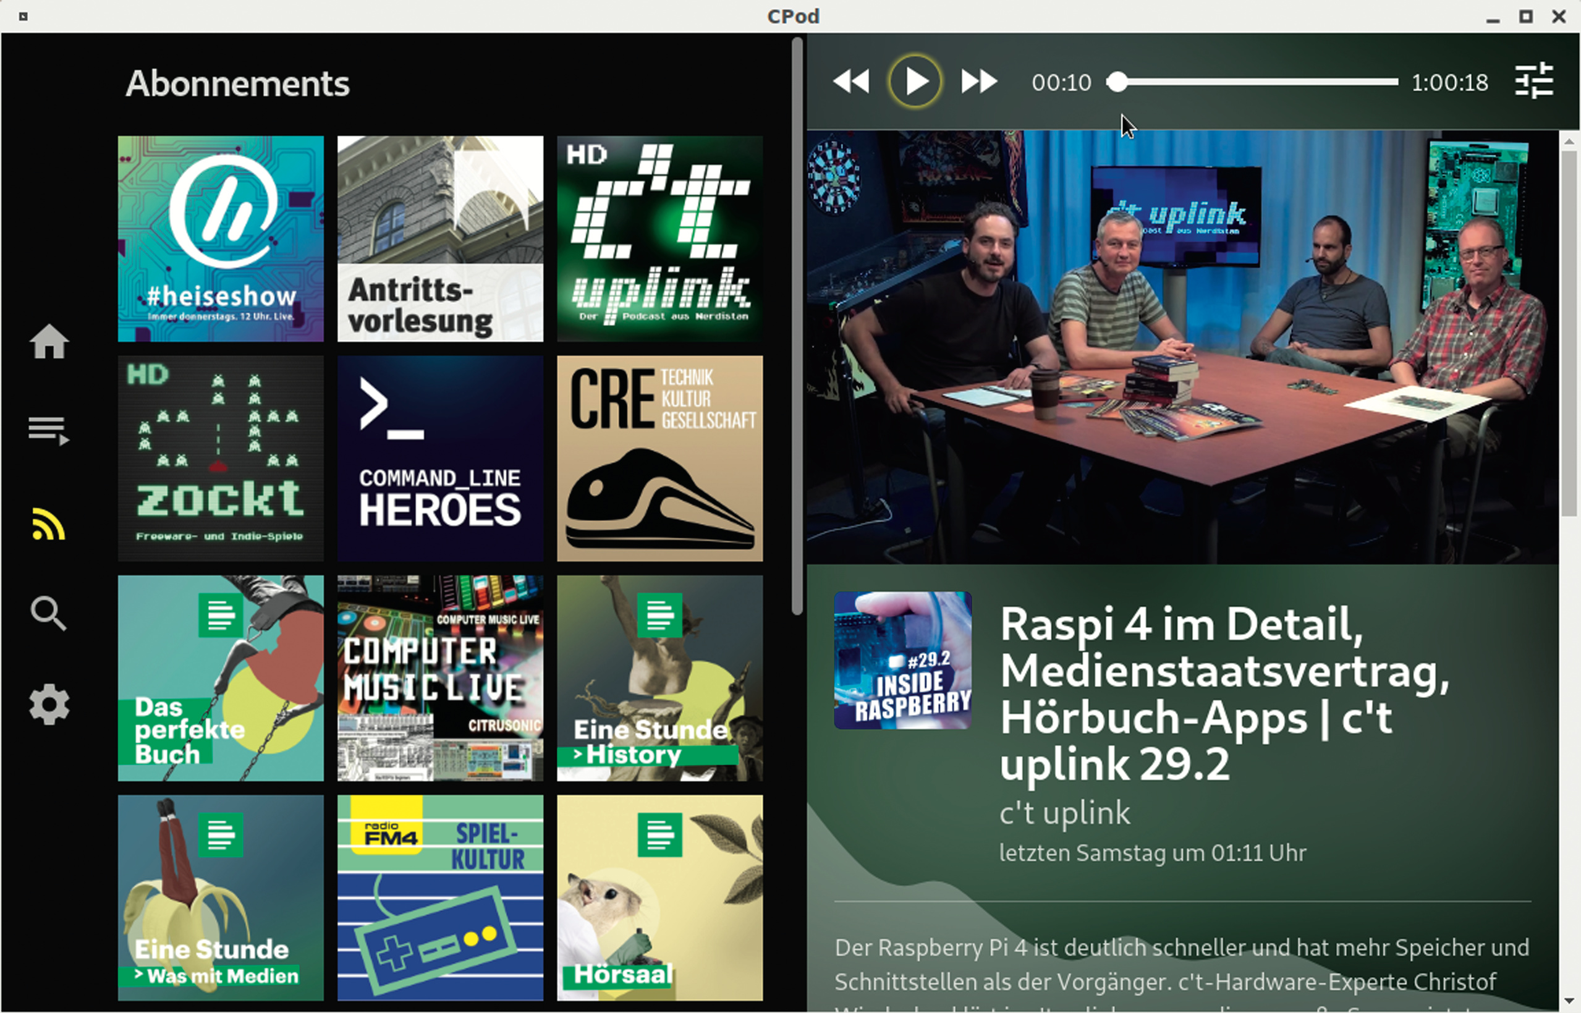
Task: Open the Home view in sidebar
Action: click(x=49, y=342)
